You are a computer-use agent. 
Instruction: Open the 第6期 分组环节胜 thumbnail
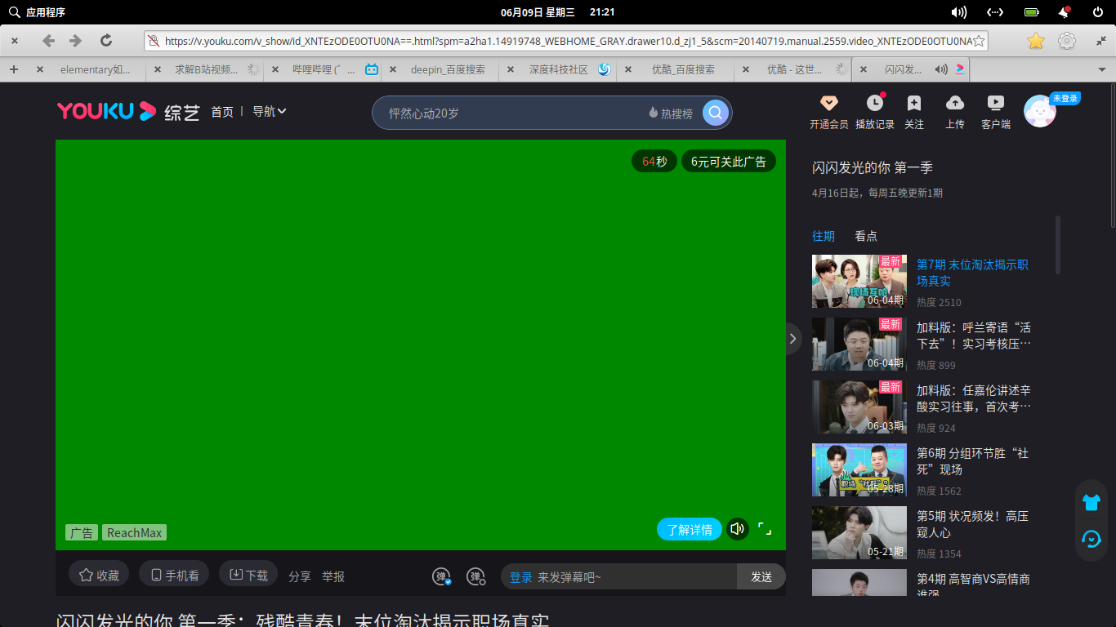point(859,469)
